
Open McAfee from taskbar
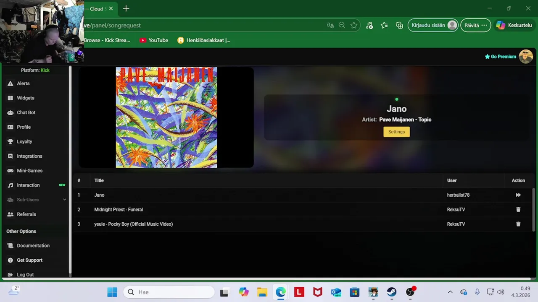pyautogui.click(x=318, y=292)
